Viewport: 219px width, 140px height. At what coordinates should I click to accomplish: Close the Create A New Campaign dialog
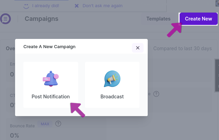(x=138, y=48)
